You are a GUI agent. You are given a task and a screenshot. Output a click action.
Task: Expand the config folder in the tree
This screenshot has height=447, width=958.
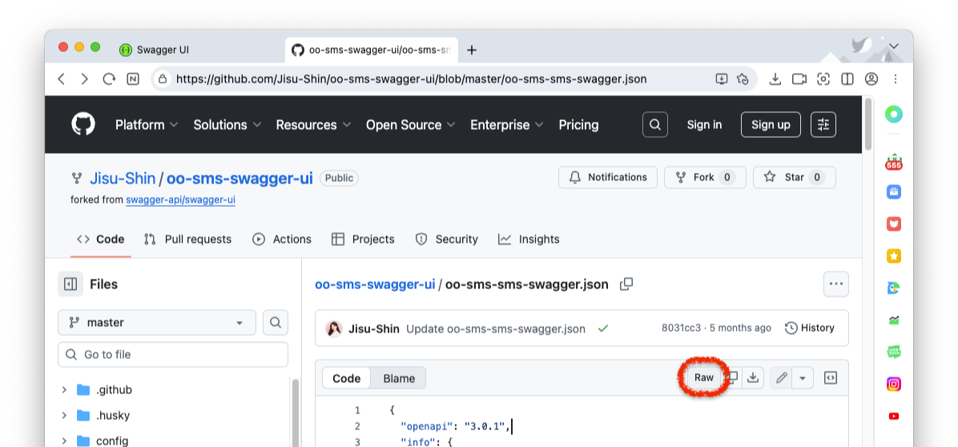pos(63,441)
